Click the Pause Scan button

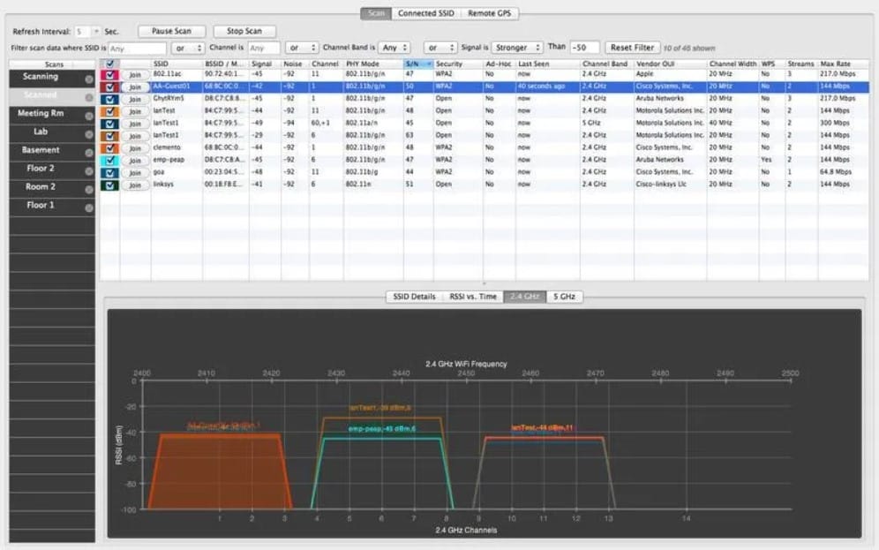[171, 32]
